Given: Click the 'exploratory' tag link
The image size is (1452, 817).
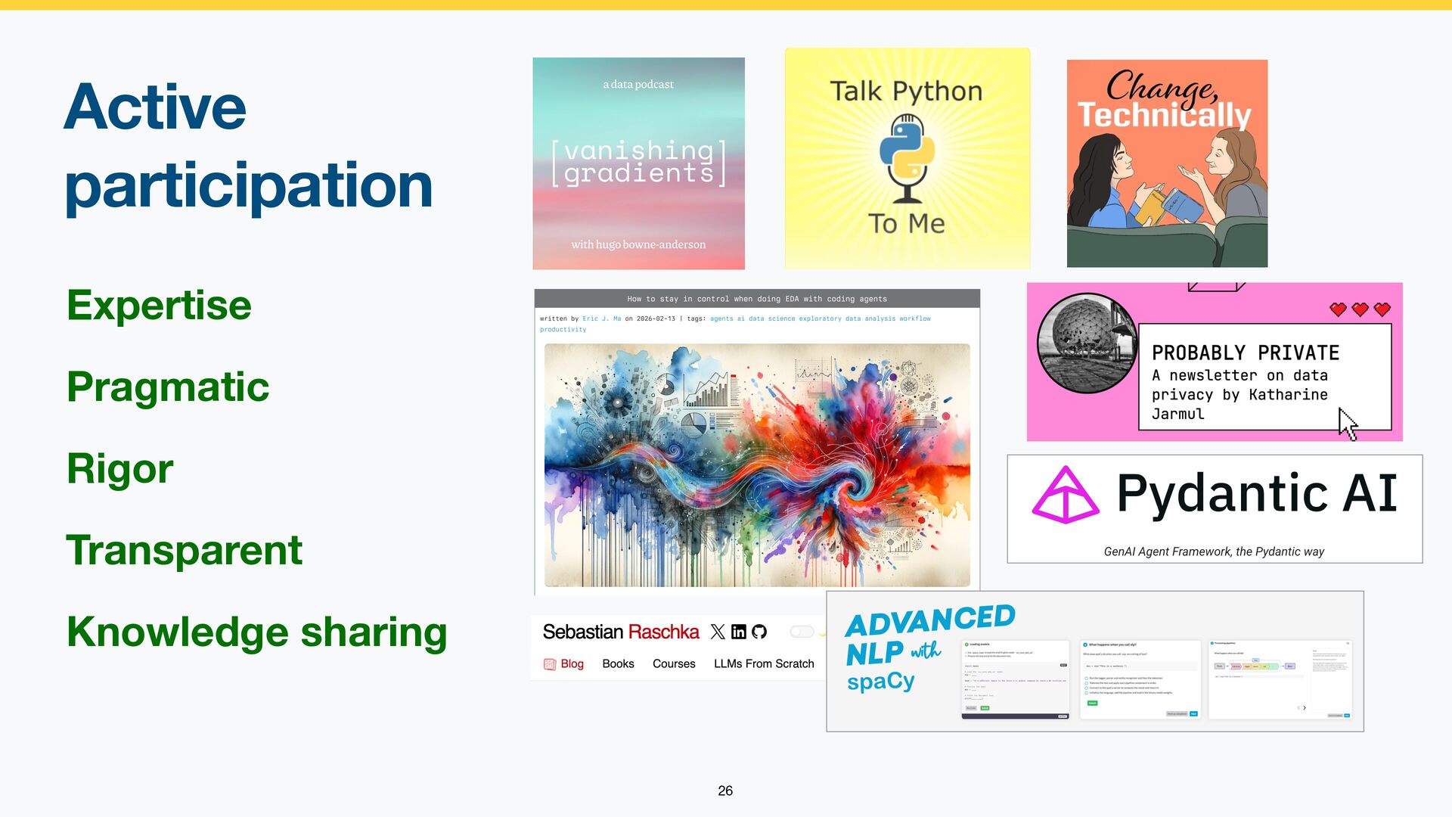Looking at the screenshot, I should click(x=820, y=319).
